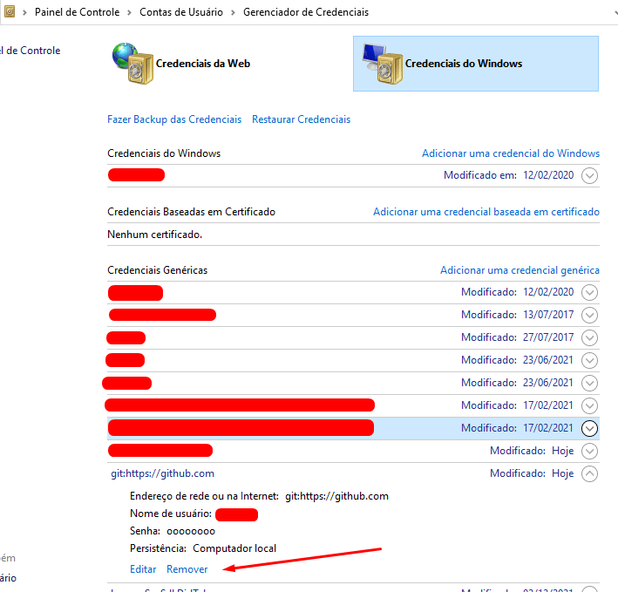Click the 'Nenhum certificado.' text
Screen dimensions: 618x592
pyautogui.click(x=154, y=235)
